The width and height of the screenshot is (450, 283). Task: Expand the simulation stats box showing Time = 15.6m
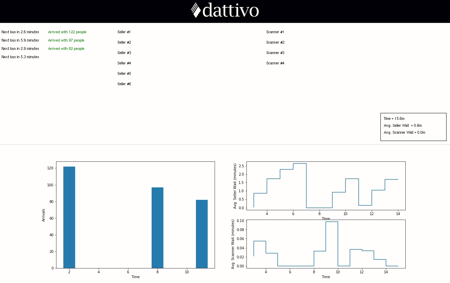(413, 126)
